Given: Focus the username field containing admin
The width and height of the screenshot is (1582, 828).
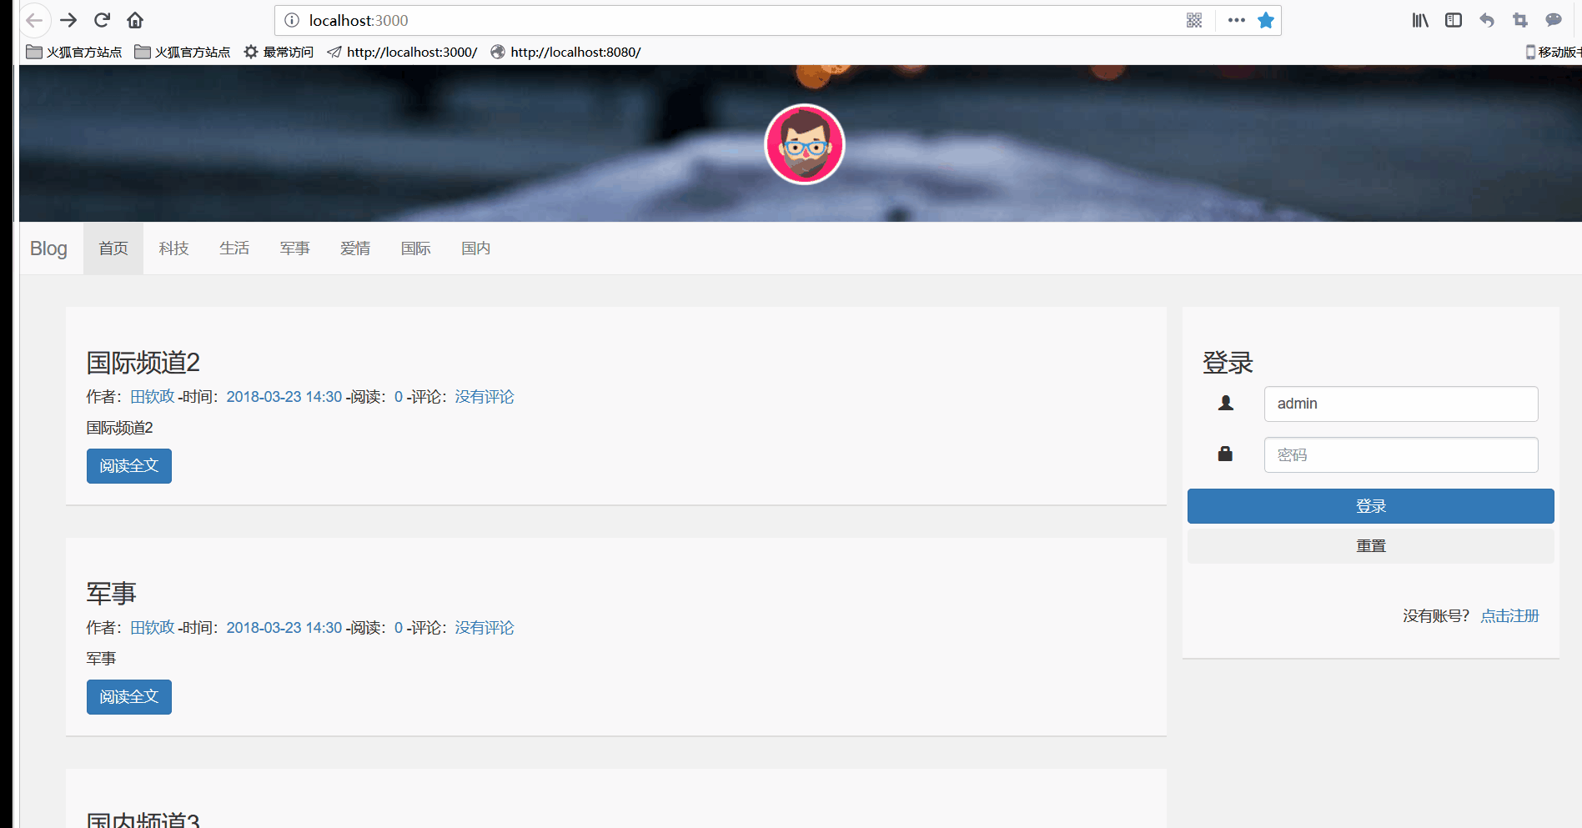Looking at the screenshot, I should coord(1401,404).
